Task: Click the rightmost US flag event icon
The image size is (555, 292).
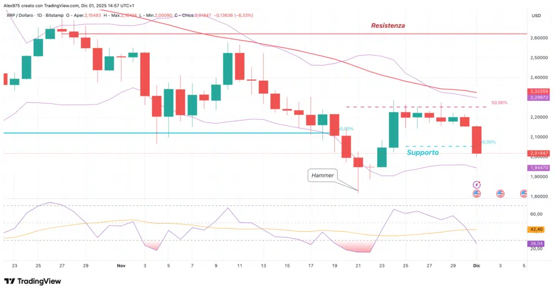Action: [x=524, y=193]
